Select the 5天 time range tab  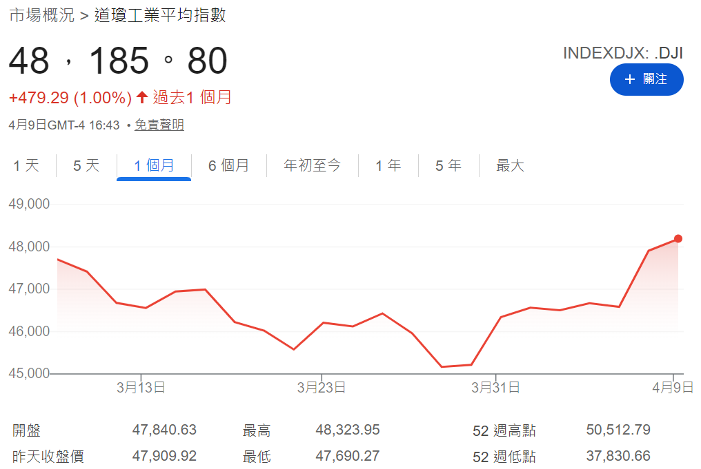[84, 165]
